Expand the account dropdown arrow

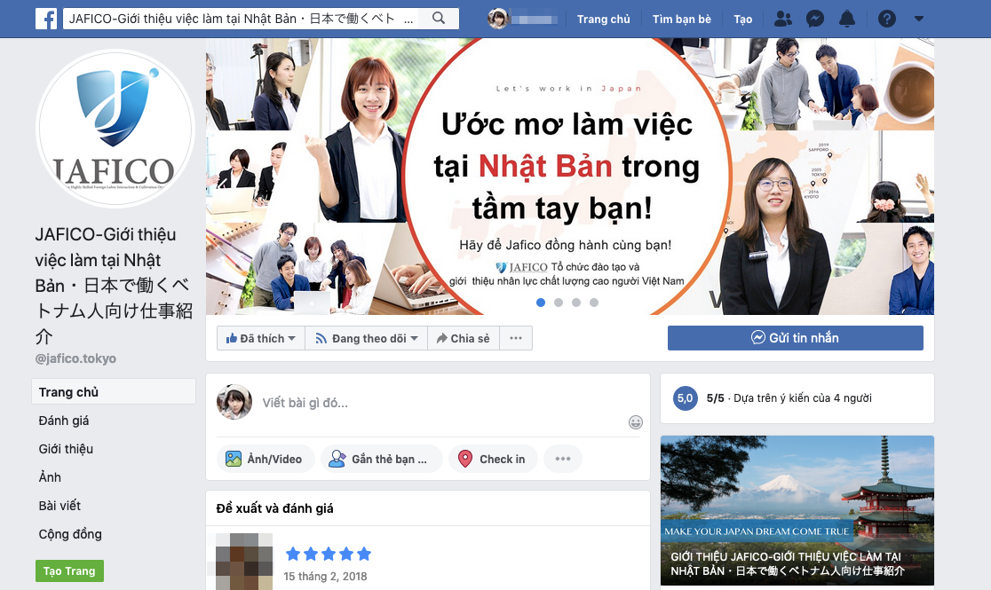tap(919, 19)
